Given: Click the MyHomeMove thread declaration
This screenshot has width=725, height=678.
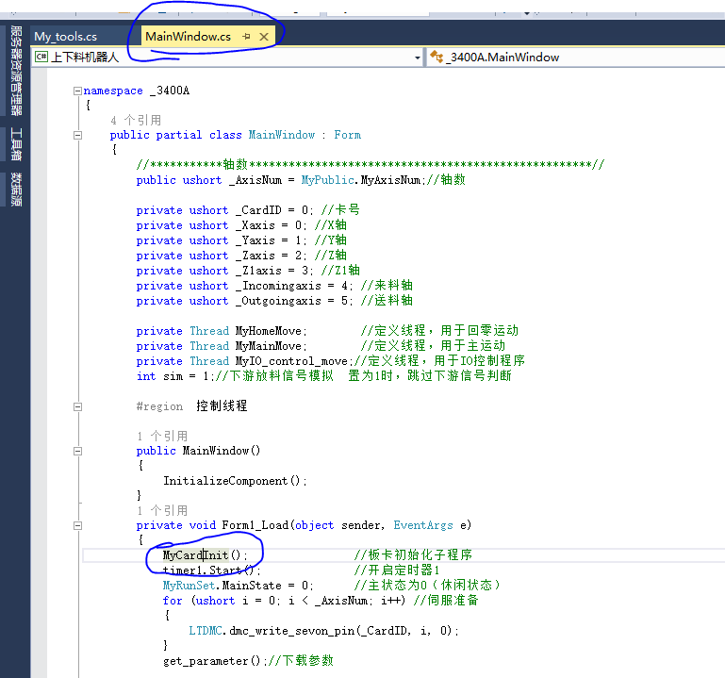Looking at the screenshot, I should (222, 331).
